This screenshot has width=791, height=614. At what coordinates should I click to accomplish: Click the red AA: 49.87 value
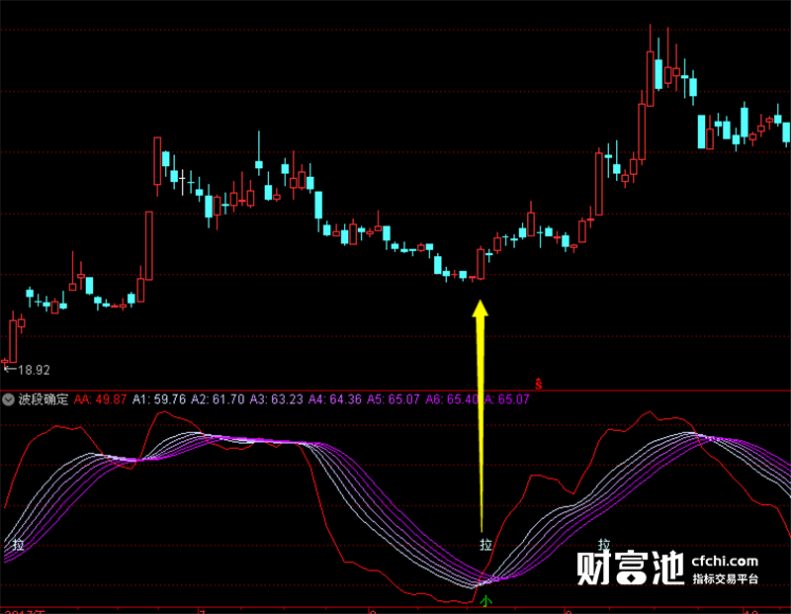pos(101,399)
